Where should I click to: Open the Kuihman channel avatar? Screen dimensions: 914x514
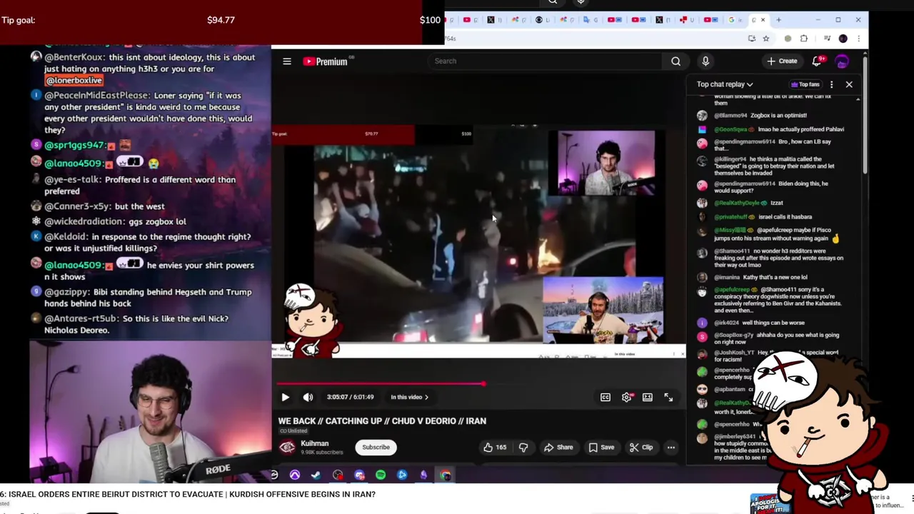(287, 448)
